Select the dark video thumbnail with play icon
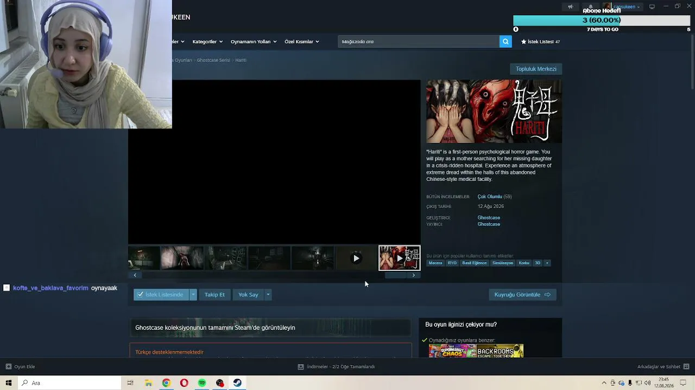The image size is (695, 390). tap(356, 258)
